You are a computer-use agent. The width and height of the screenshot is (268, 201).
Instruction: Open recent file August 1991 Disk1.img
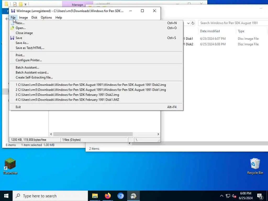[x=96, y=90]
